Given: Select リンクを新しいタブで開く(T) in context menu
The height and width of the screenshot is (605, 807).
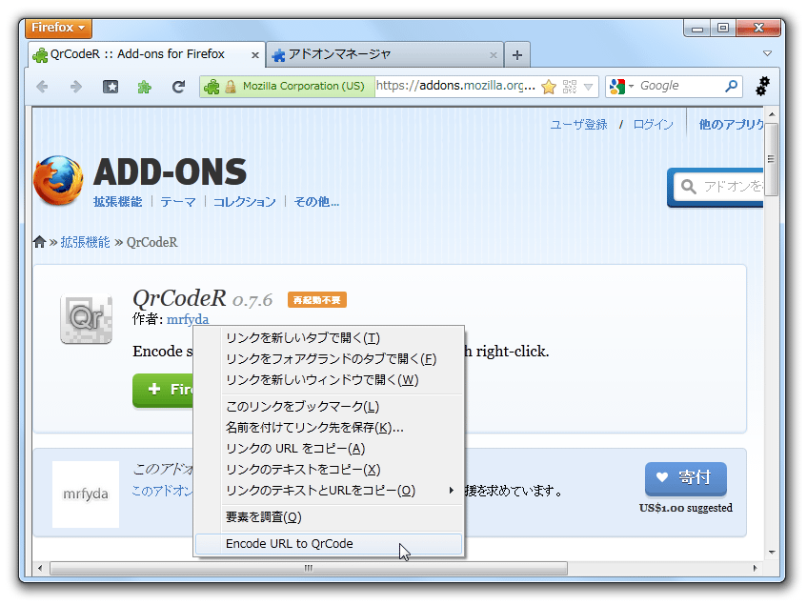Looking at the screenshot, I should point(329,338).
